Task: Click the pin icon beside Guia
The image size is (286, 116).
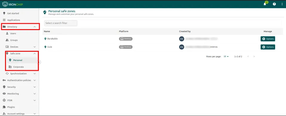Action: [x=45, y=47]
